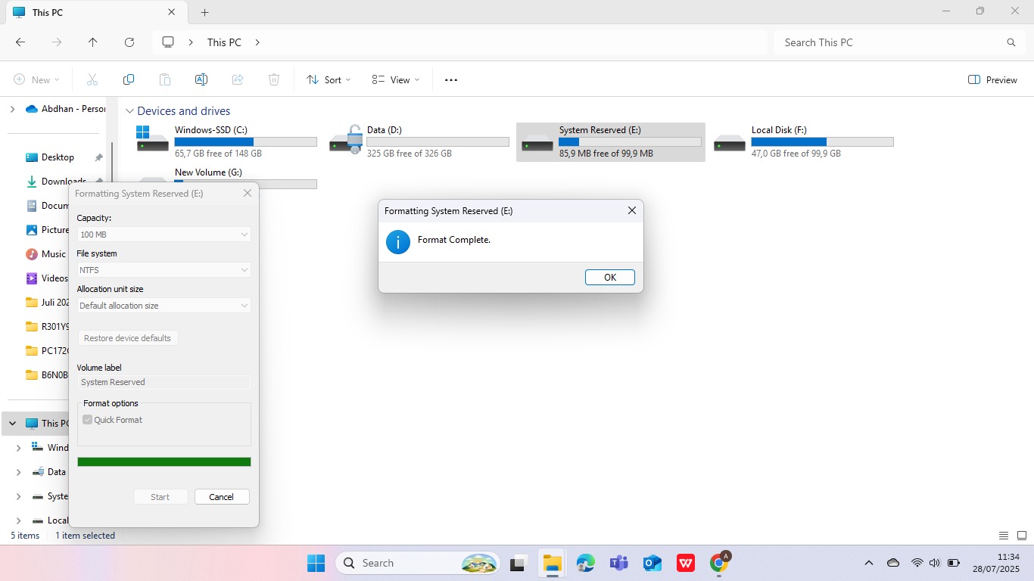
Task: Open the Allocation unit size dropdown
Action: click(164, 306)
